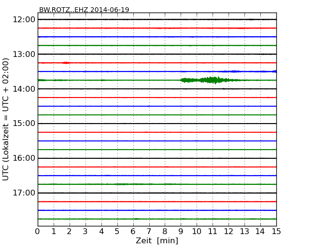Screen dimensions: 314x251
Task: Click the Zeit [min] x-axis label
Action: click(x=157, y=240)
